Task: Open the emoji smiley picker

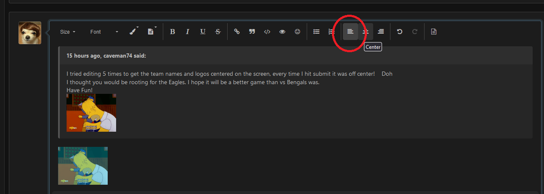Action: pos(297,32)
